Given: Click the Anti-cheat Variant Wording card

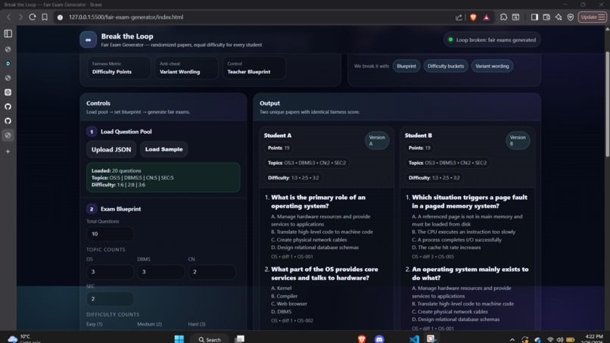Looking at the screenshot, I should [x=186, y=67].
